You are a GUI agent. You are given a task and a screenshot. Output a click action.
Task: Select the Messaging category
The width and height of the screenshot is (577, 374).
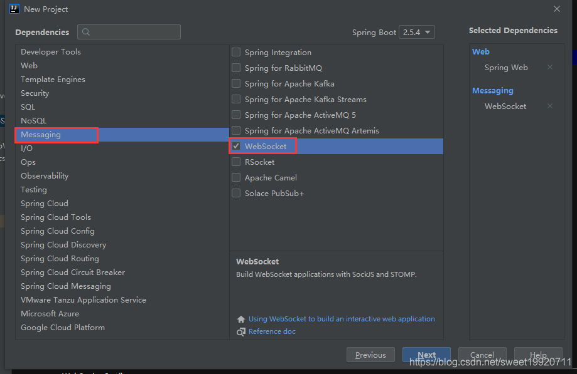click(x=122, y=135)
